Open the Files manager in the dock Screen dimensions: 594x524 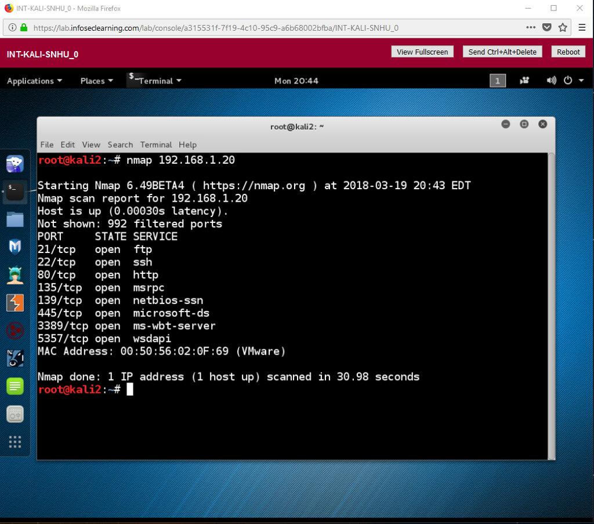pos(15,219)
